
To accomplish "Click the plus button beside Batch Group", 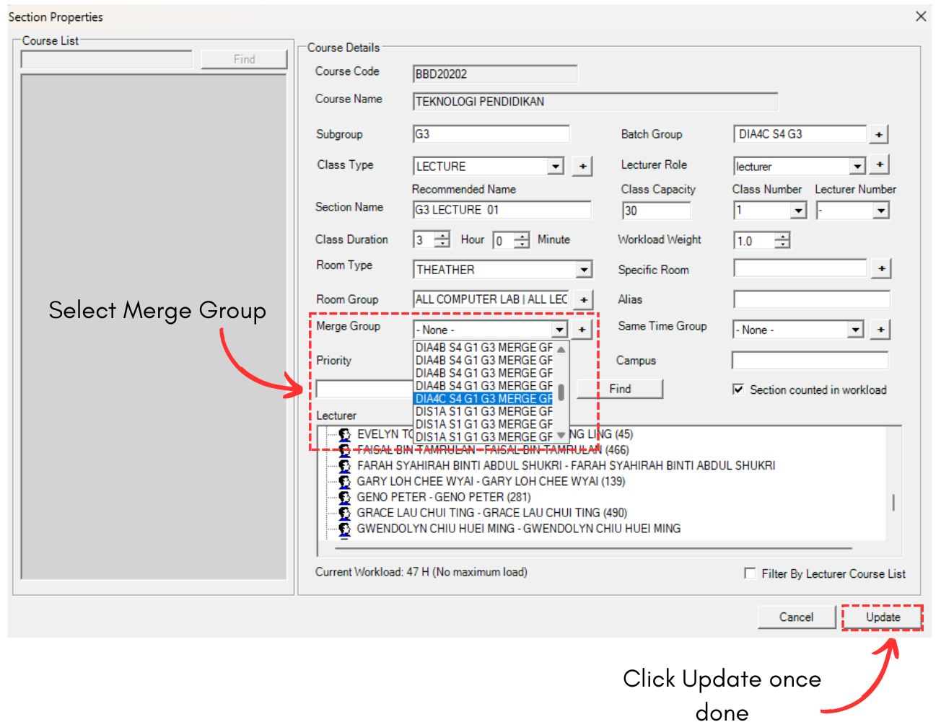I will (x=878, y=134).
